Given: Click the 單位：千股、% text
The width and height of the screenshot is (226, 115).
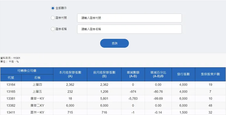Looking at the screenshot, I should coord(9,62).
